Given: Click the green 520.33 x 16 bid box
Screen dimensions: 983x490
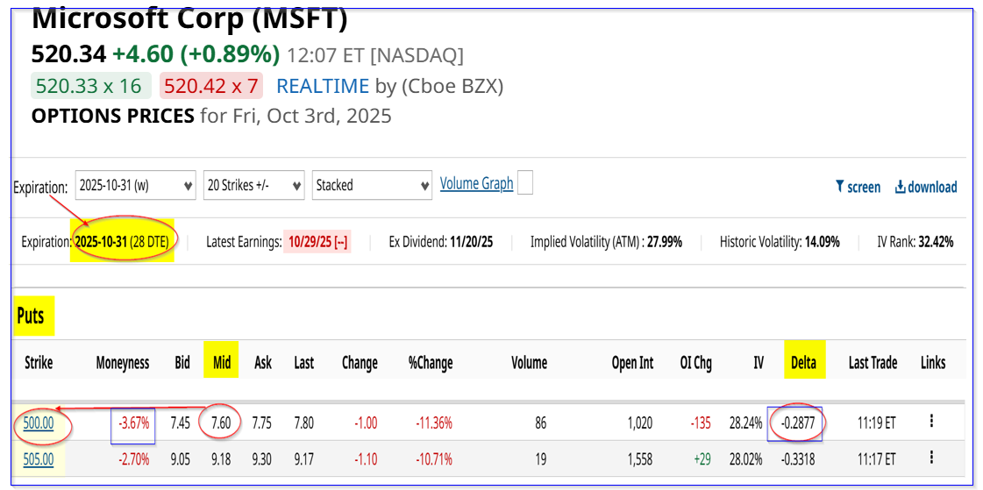Looking at the screenshot, I should (90, 86).
